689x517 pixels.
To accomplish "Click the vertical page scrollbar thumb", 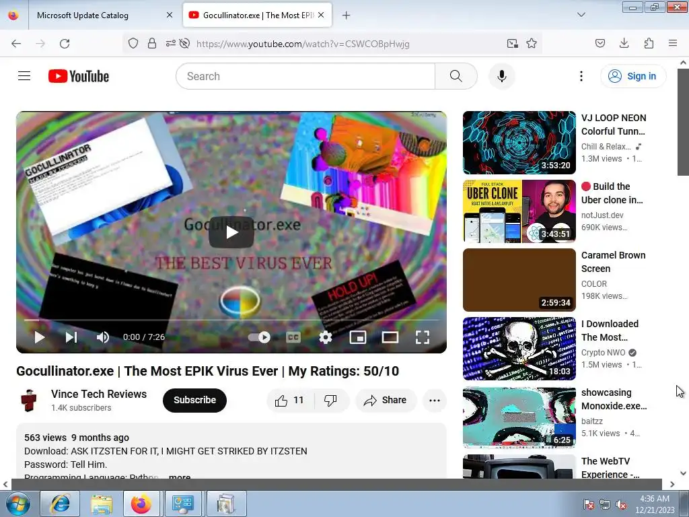I will tap(683, 121).
